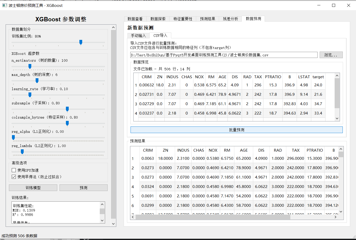The height and width of the screenshot is (240, 356).
Task: Click the target column header in 数据预览
Action: coord(318,77)
